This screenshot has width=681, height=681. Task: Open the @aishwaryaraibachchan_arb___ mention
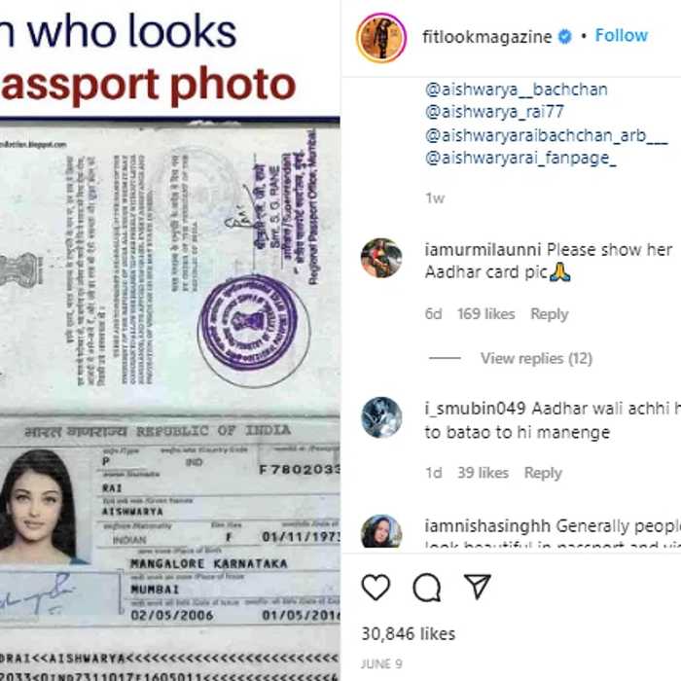[x=546, y=135]
